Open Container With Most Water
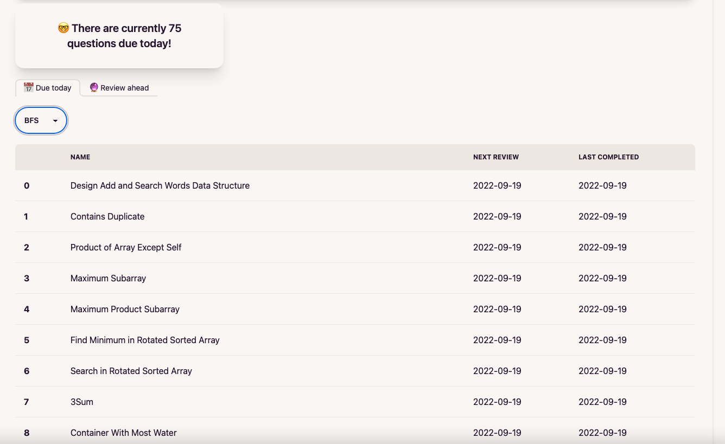The image size is (725, 444). [x=124, y=433]
